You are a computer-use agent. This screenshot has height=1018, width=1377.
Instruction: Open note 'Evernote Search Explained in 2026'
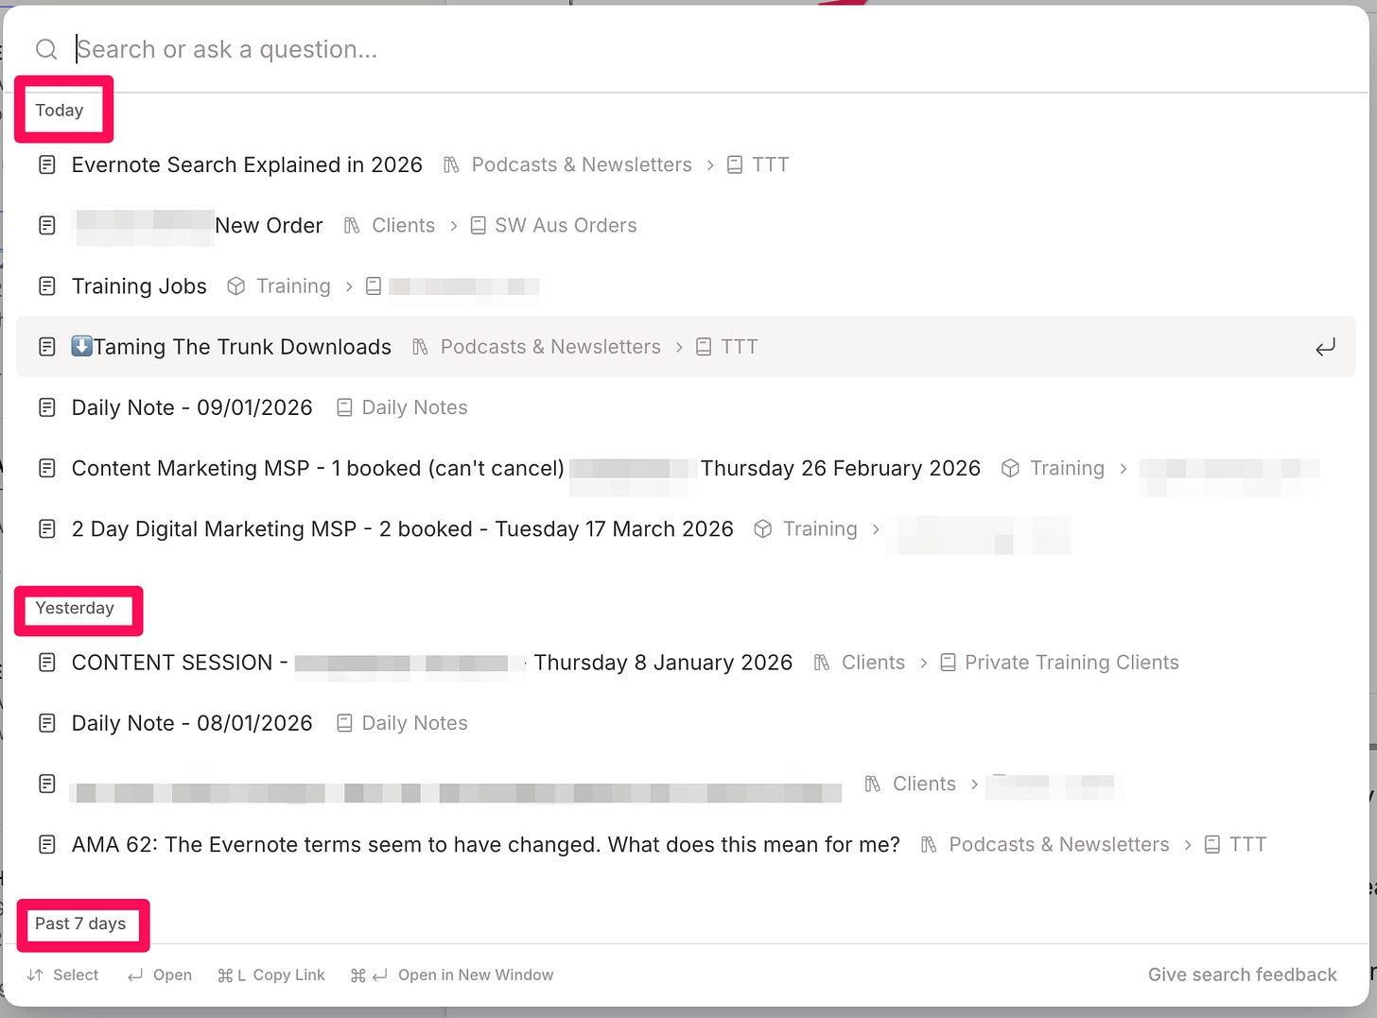pyautogui.click(x=247, y=164)
